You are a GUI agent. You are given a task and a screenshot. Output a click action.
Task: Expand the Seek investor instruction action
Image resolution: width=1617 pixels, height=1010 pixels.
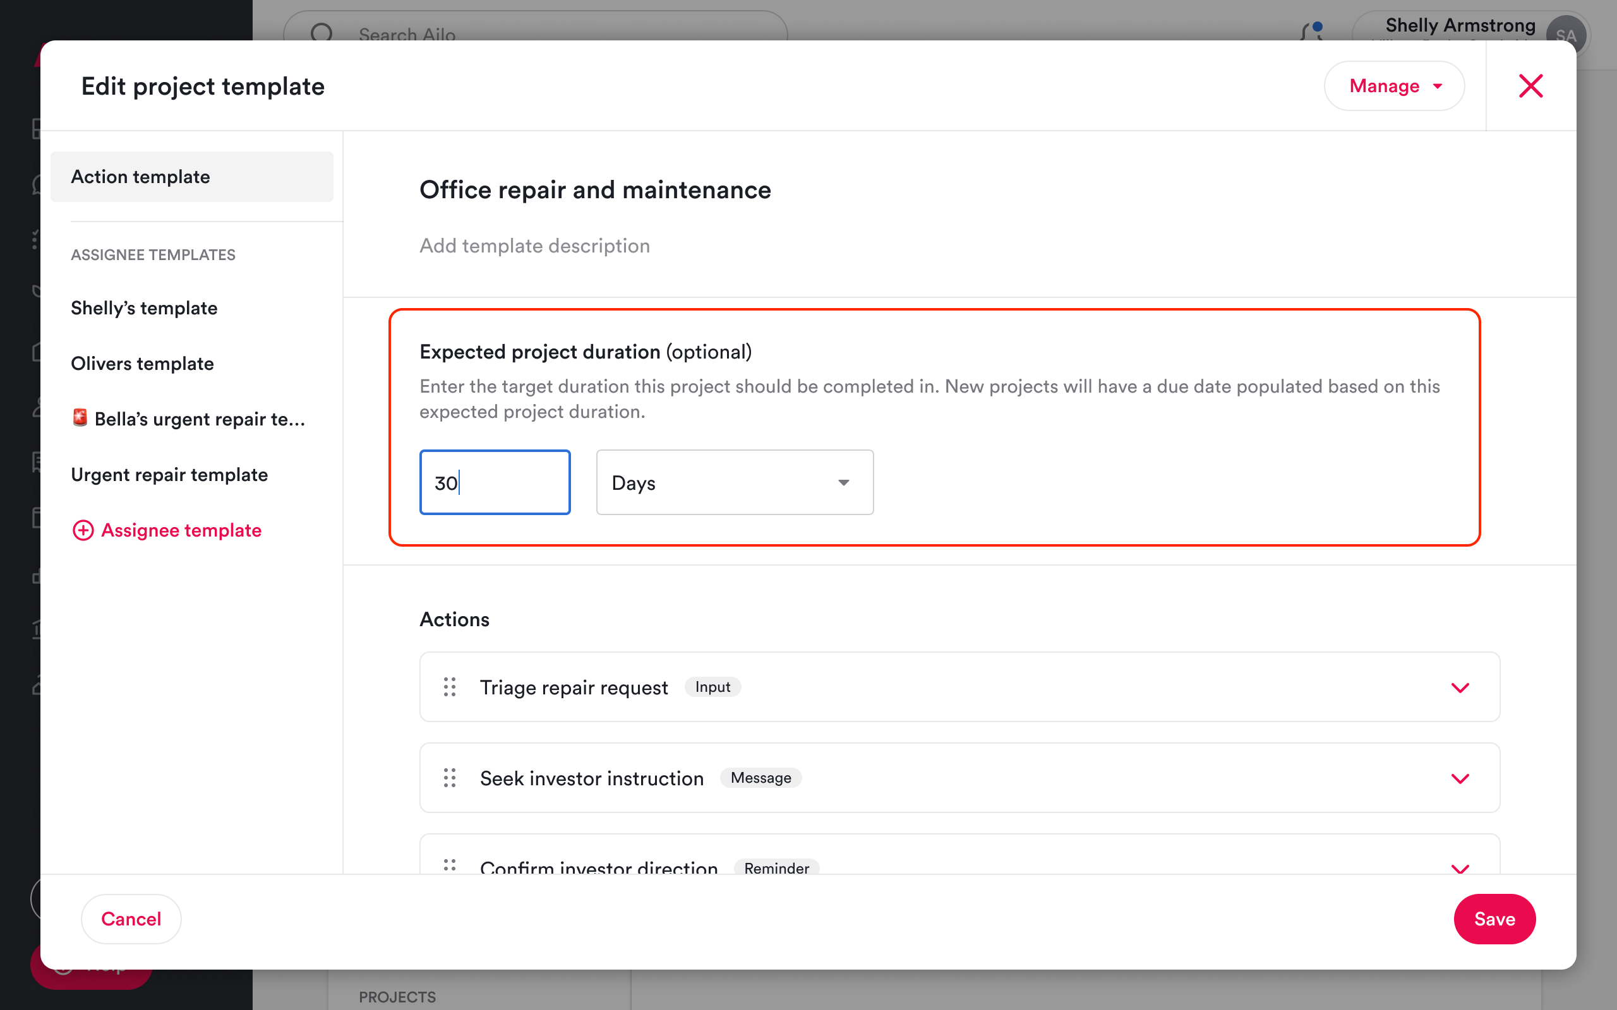pyautogui.click(x=1460, y=778)
